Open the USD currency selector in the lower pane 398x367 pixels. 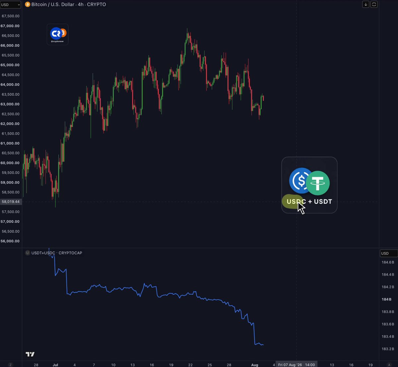[x=389, y=253]
